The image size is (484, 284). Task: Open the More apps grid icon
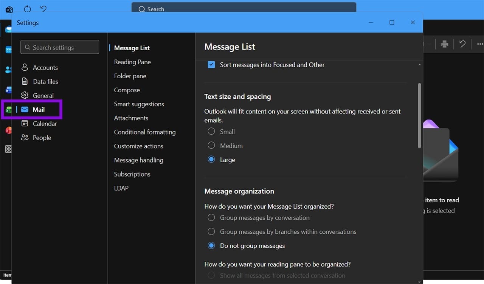8,149
